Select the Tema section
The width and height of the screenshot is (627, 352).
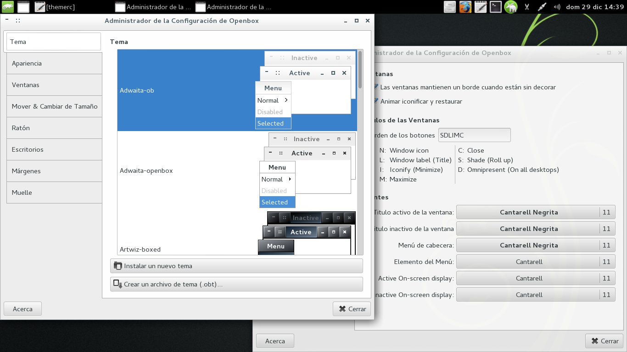[53, 41]
